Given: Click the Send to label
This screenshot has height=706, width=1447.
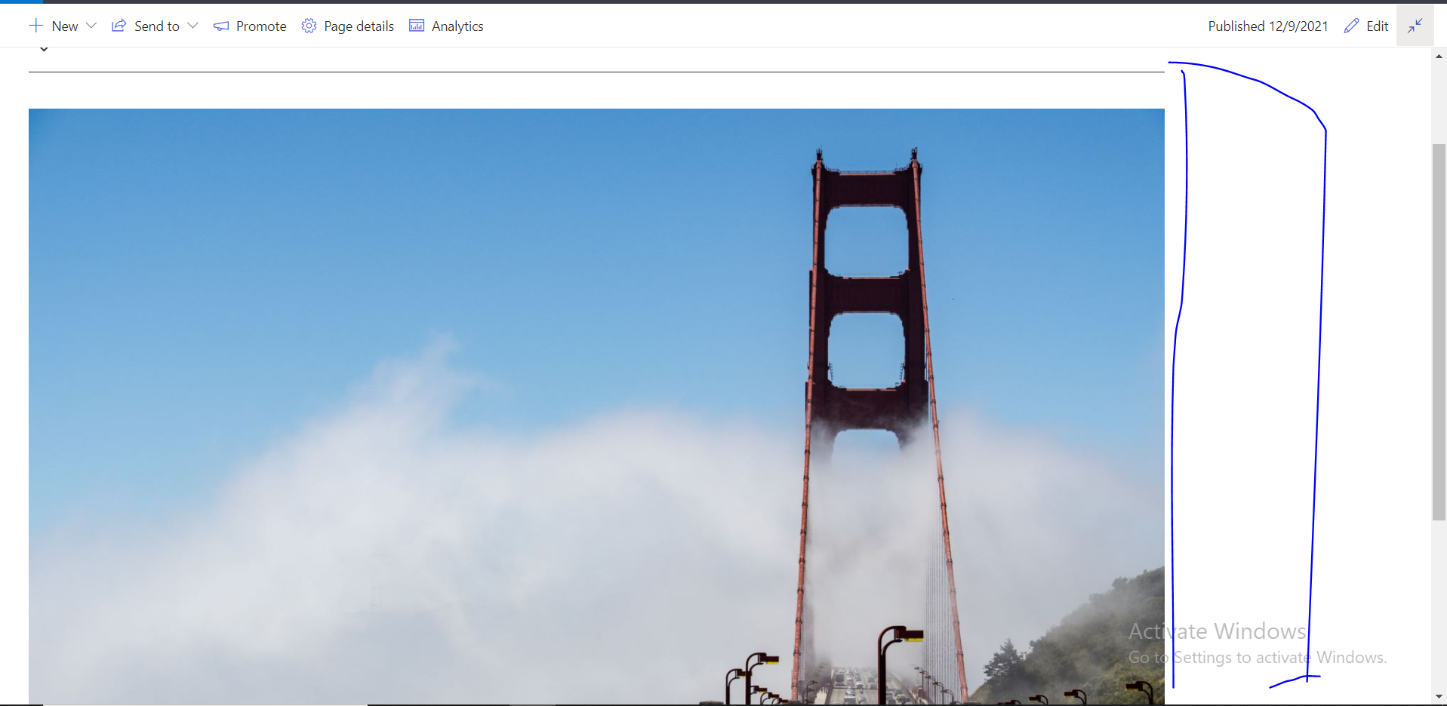Looking at the screenshot, I should point(157,26).
